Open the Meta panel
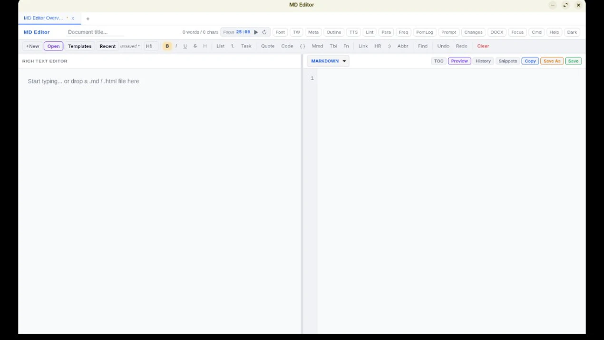 (x=313, y=32)
